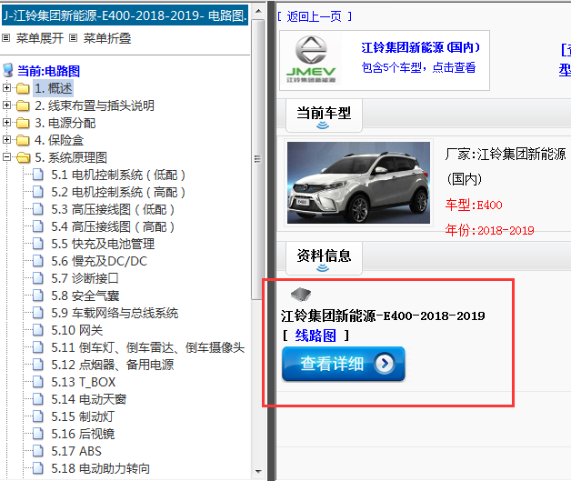Click the gray data icon above 江铃集团新能源-E400-2018-2019
571x481 pixels.
click(x=301, y=295)
